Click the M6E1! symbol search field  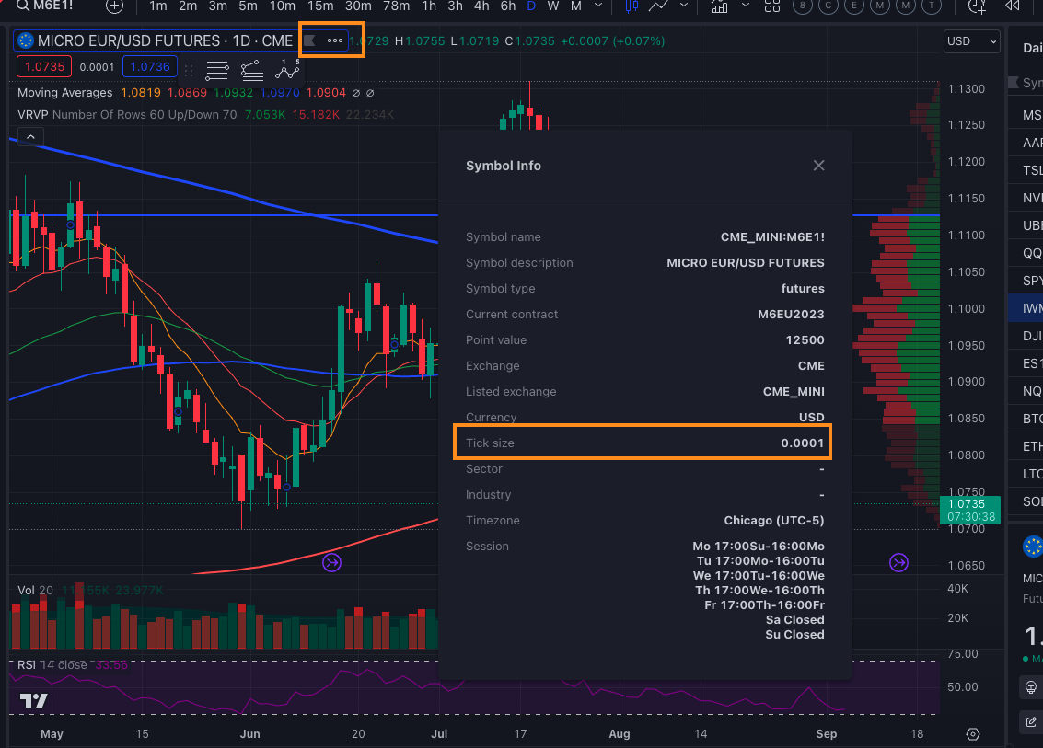point(46,6)
